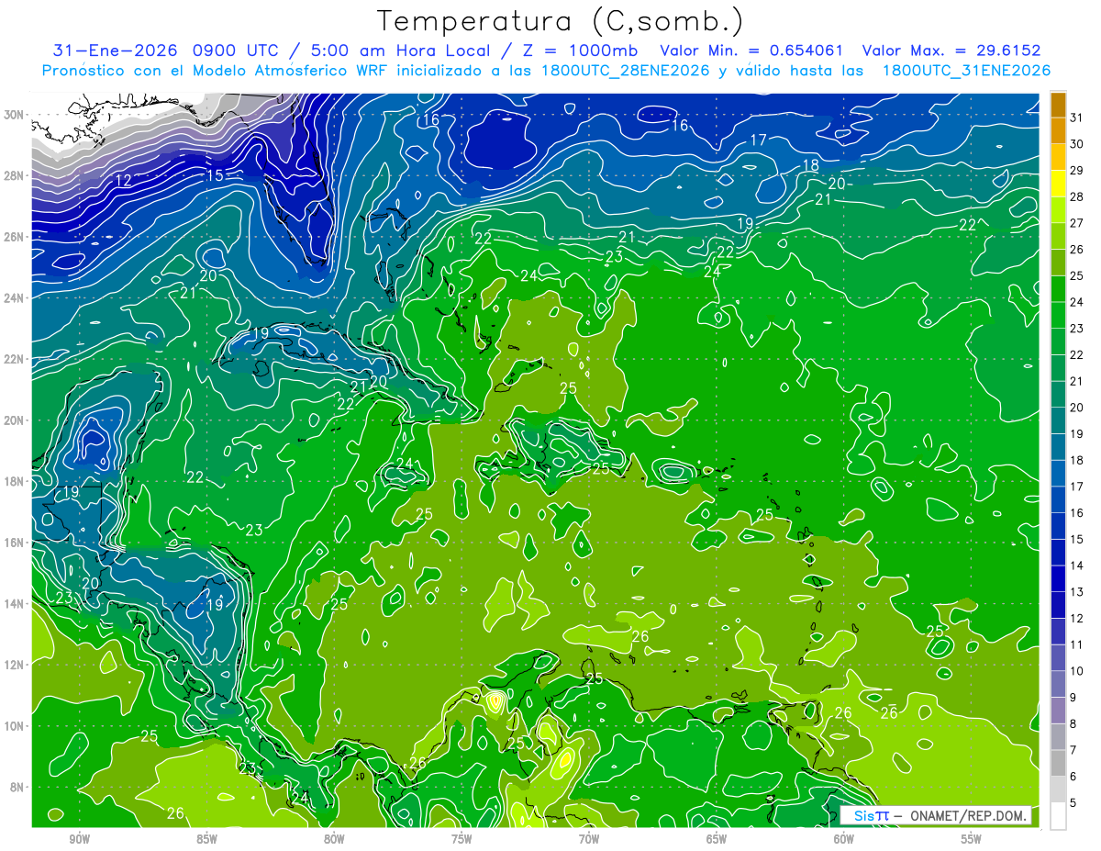
Task: Pick the lime legend swatch between 26 and 27
Action: [1058, 236]
